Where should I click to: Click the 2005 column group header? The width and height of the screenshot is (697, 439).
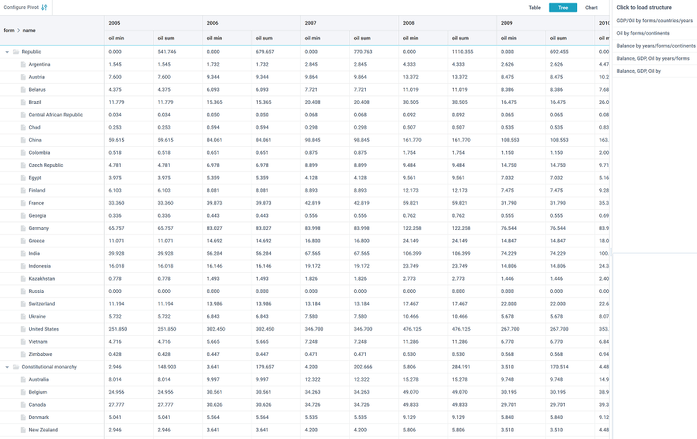153,23
